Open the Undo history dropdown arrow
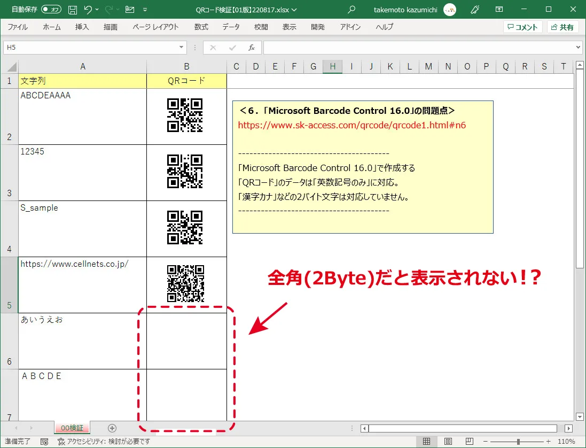Viewport: 586px width, 448px height. coord(97,10)
